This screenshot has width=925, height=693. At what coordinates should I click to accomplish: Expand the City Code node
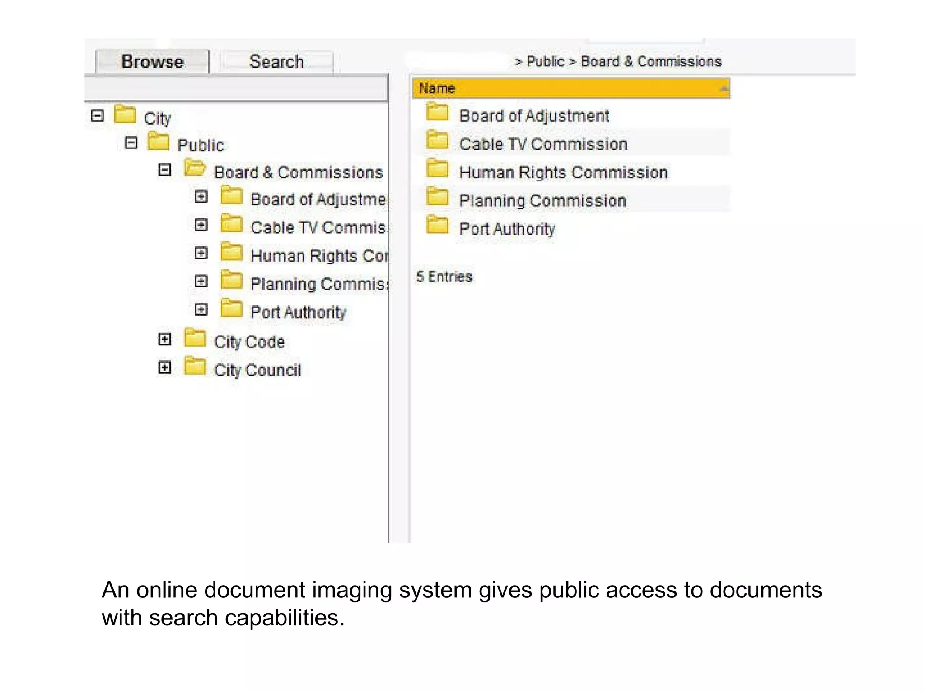pos(165,339)
